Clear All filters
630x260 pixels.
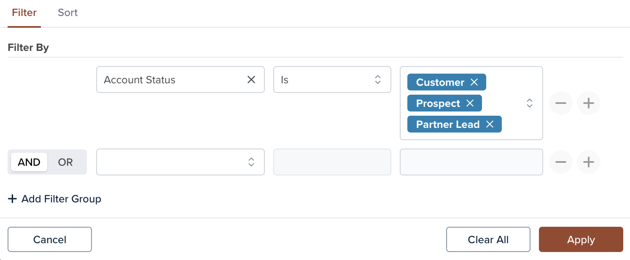click(x=488, y=239)
